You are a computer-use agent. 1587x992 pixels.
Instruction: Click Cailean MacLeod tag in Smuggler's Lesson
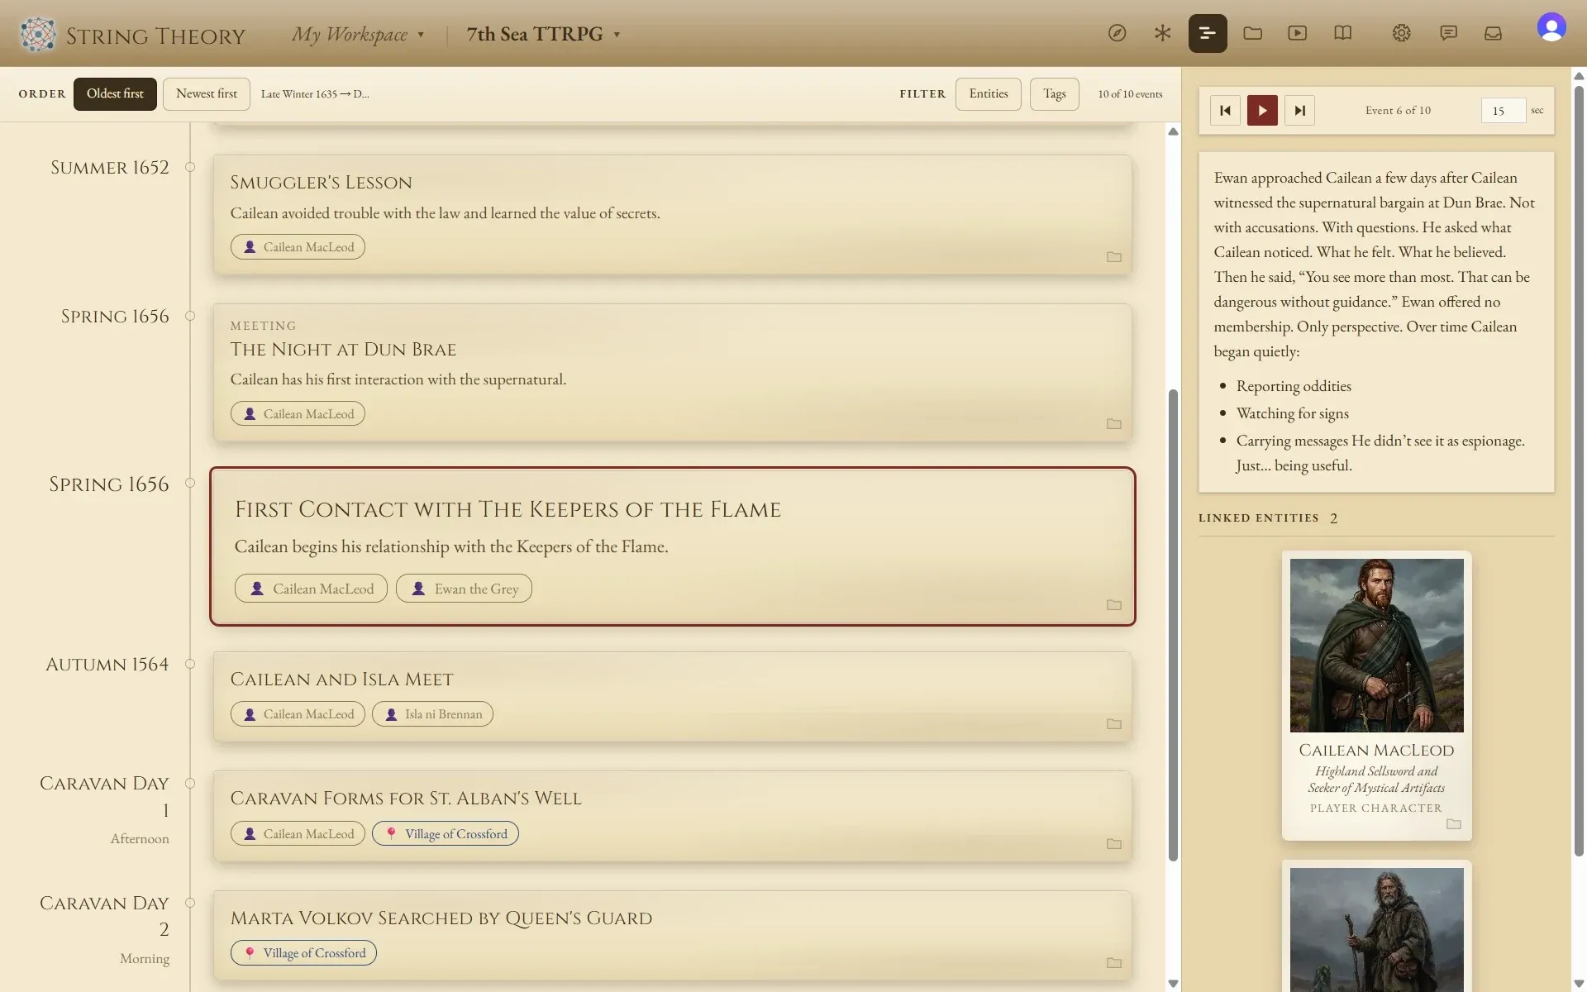coord(298,247)
